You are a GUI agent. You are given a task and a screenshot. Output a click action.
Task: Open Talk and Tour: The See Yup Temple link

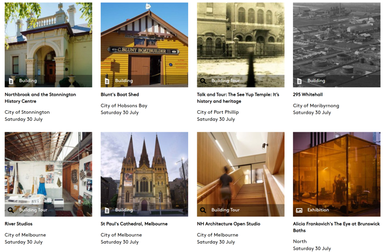pyautogui.click(x=238, y=98)
